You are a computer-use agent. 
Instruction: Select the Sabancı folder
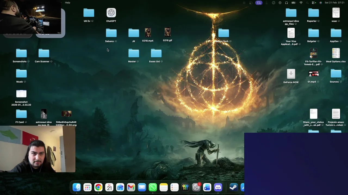(x=111, y=33)
